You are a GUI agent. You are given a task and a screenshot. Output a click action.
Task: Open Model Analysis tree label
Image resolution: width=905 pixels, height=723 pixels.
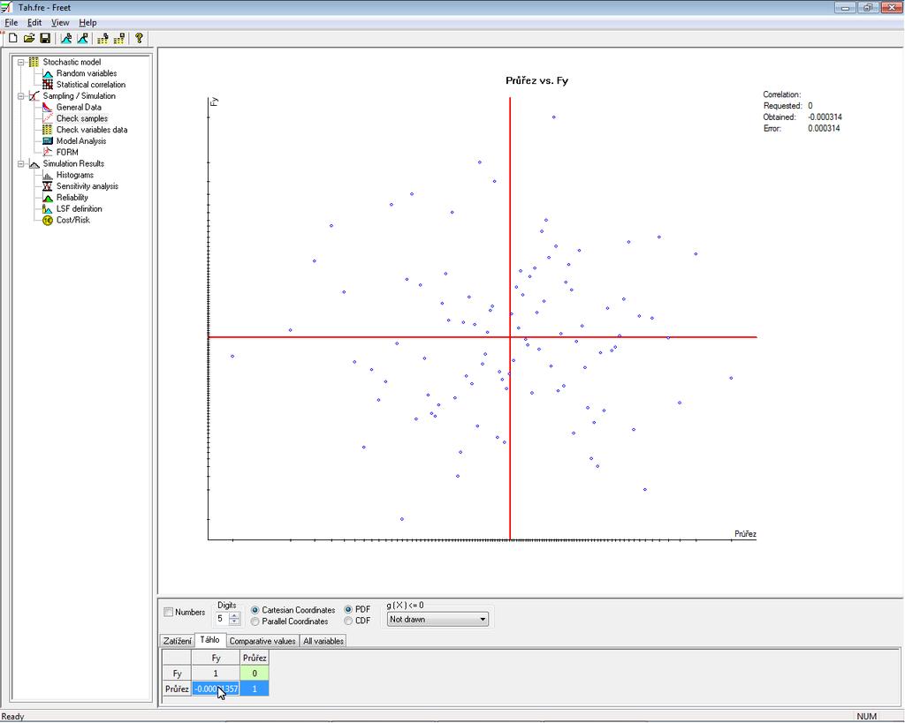[81, 140]
